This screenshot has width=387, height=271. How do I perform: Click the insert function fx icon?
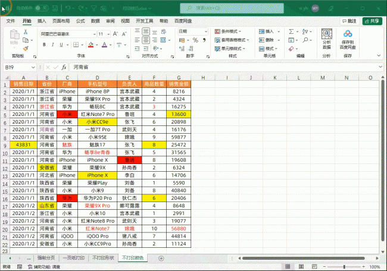(x=64, y=67)
